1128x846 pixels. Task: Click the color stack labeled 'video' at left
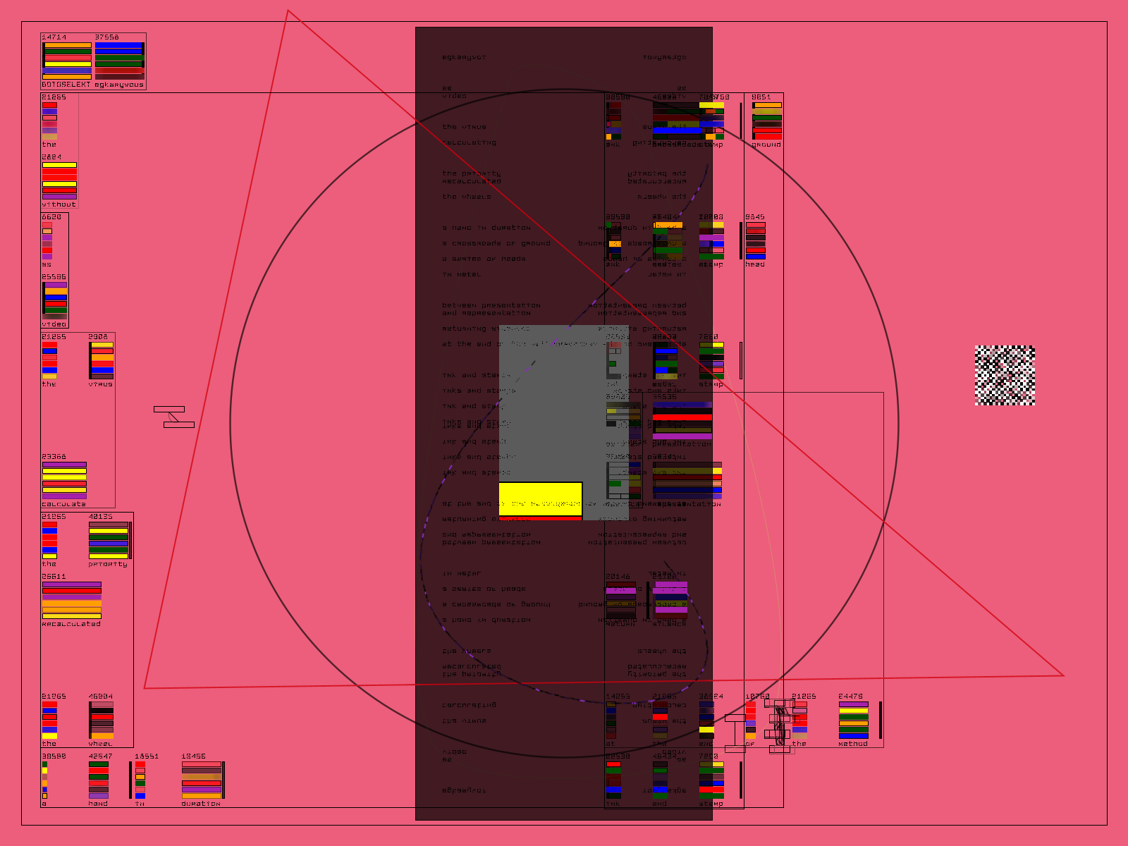pos(55,300)
